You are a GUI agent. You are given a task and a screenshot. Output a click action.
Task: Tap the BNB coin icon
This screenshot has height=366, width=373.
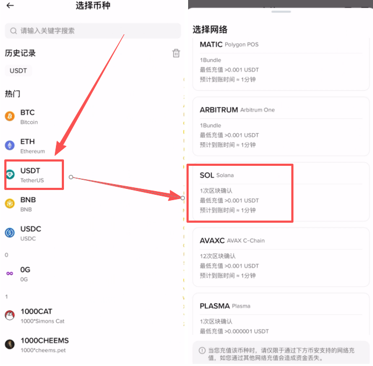10,203
